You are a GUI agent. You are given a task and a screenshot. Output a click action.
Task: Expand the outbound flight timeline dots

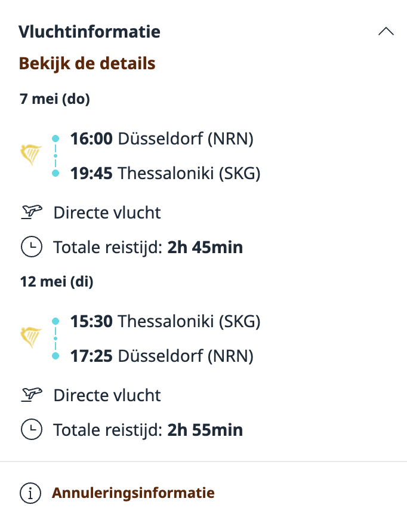click(56, 155)
